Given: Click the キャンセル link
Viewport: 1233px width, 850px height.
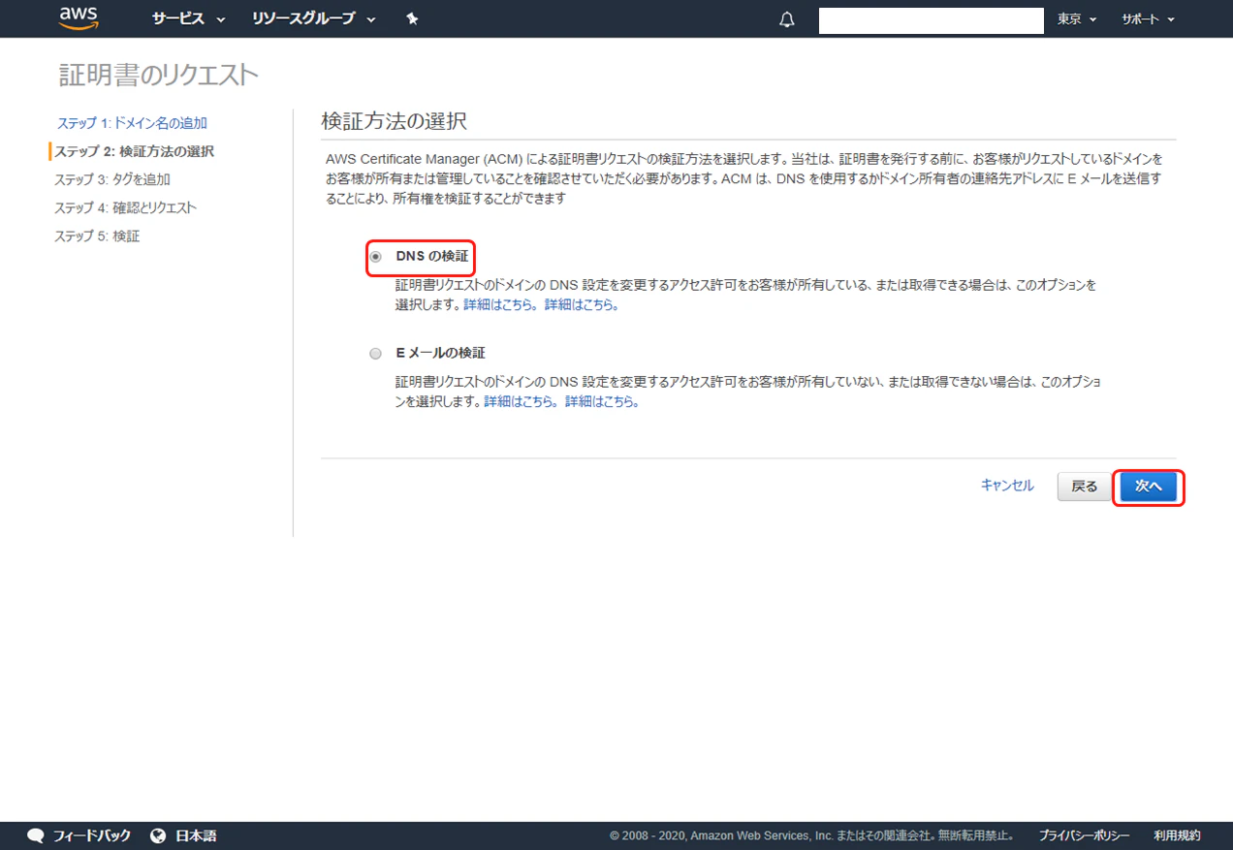Looking at the screenshot, I should coord(1007,486).
